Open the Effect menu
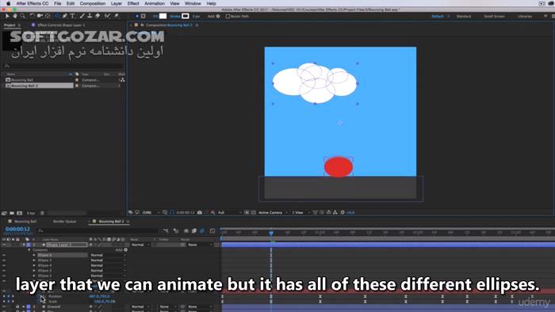555x312 pixels. click(133, 3)
